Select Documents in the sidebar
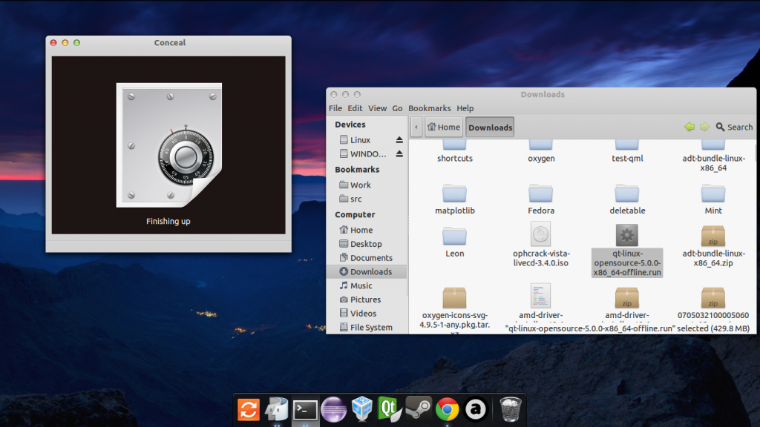This screenshot has width=760, height=427. (x=371, y=258)
